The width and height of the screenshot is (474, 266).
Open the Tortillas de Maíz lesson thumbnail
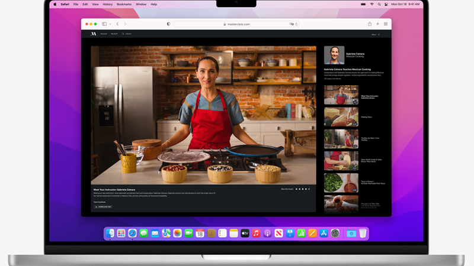[x=341, y=139]
